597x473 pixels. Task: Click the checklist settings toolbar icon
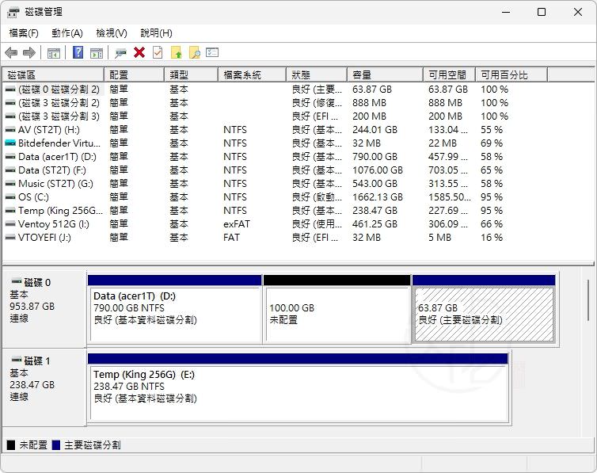(212, 52)
